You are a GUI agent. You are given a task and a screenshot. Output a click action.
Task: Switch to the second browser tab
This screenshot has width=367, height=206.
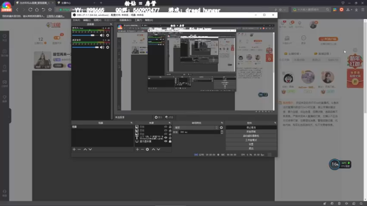75,3
